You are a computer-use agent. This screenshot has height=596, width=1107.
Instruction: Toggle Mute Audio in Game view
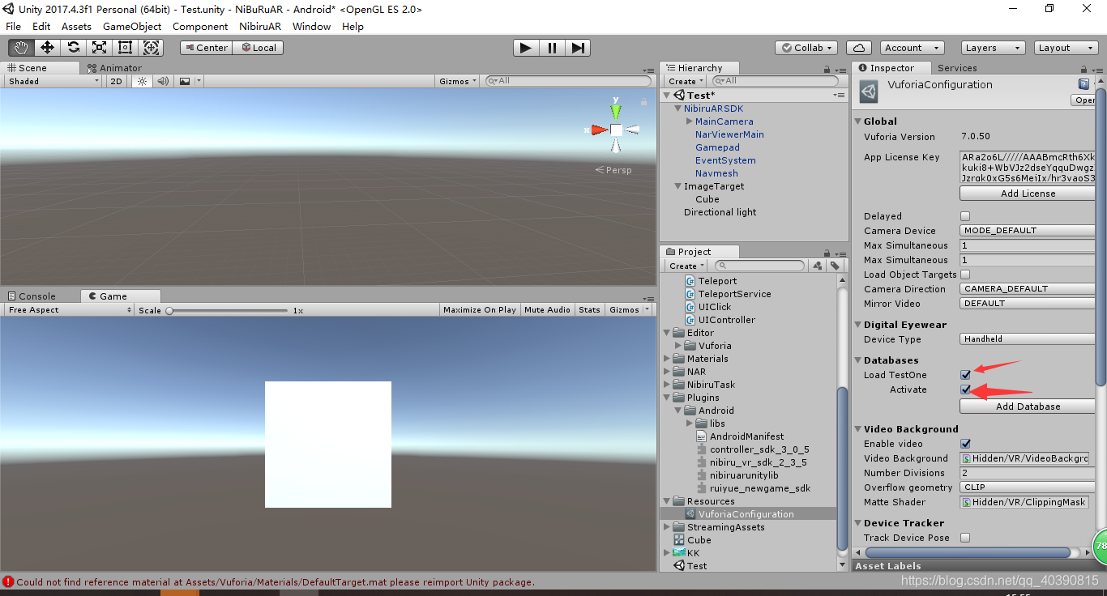(x=547, y=310)
